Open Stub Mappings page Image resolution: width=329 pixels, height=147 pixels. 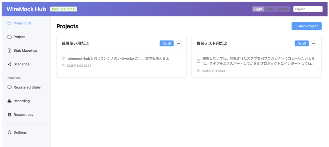tap(26, 51)
